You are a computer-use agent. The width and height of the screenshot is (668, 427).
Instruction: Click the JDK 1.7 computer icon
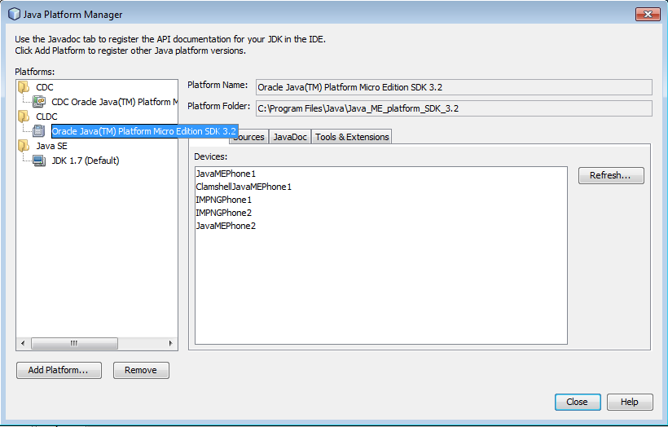click(39, 161)
